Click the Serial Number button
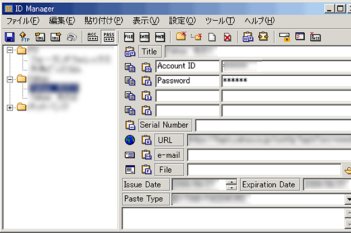The image size is (351, 233). 165,125
